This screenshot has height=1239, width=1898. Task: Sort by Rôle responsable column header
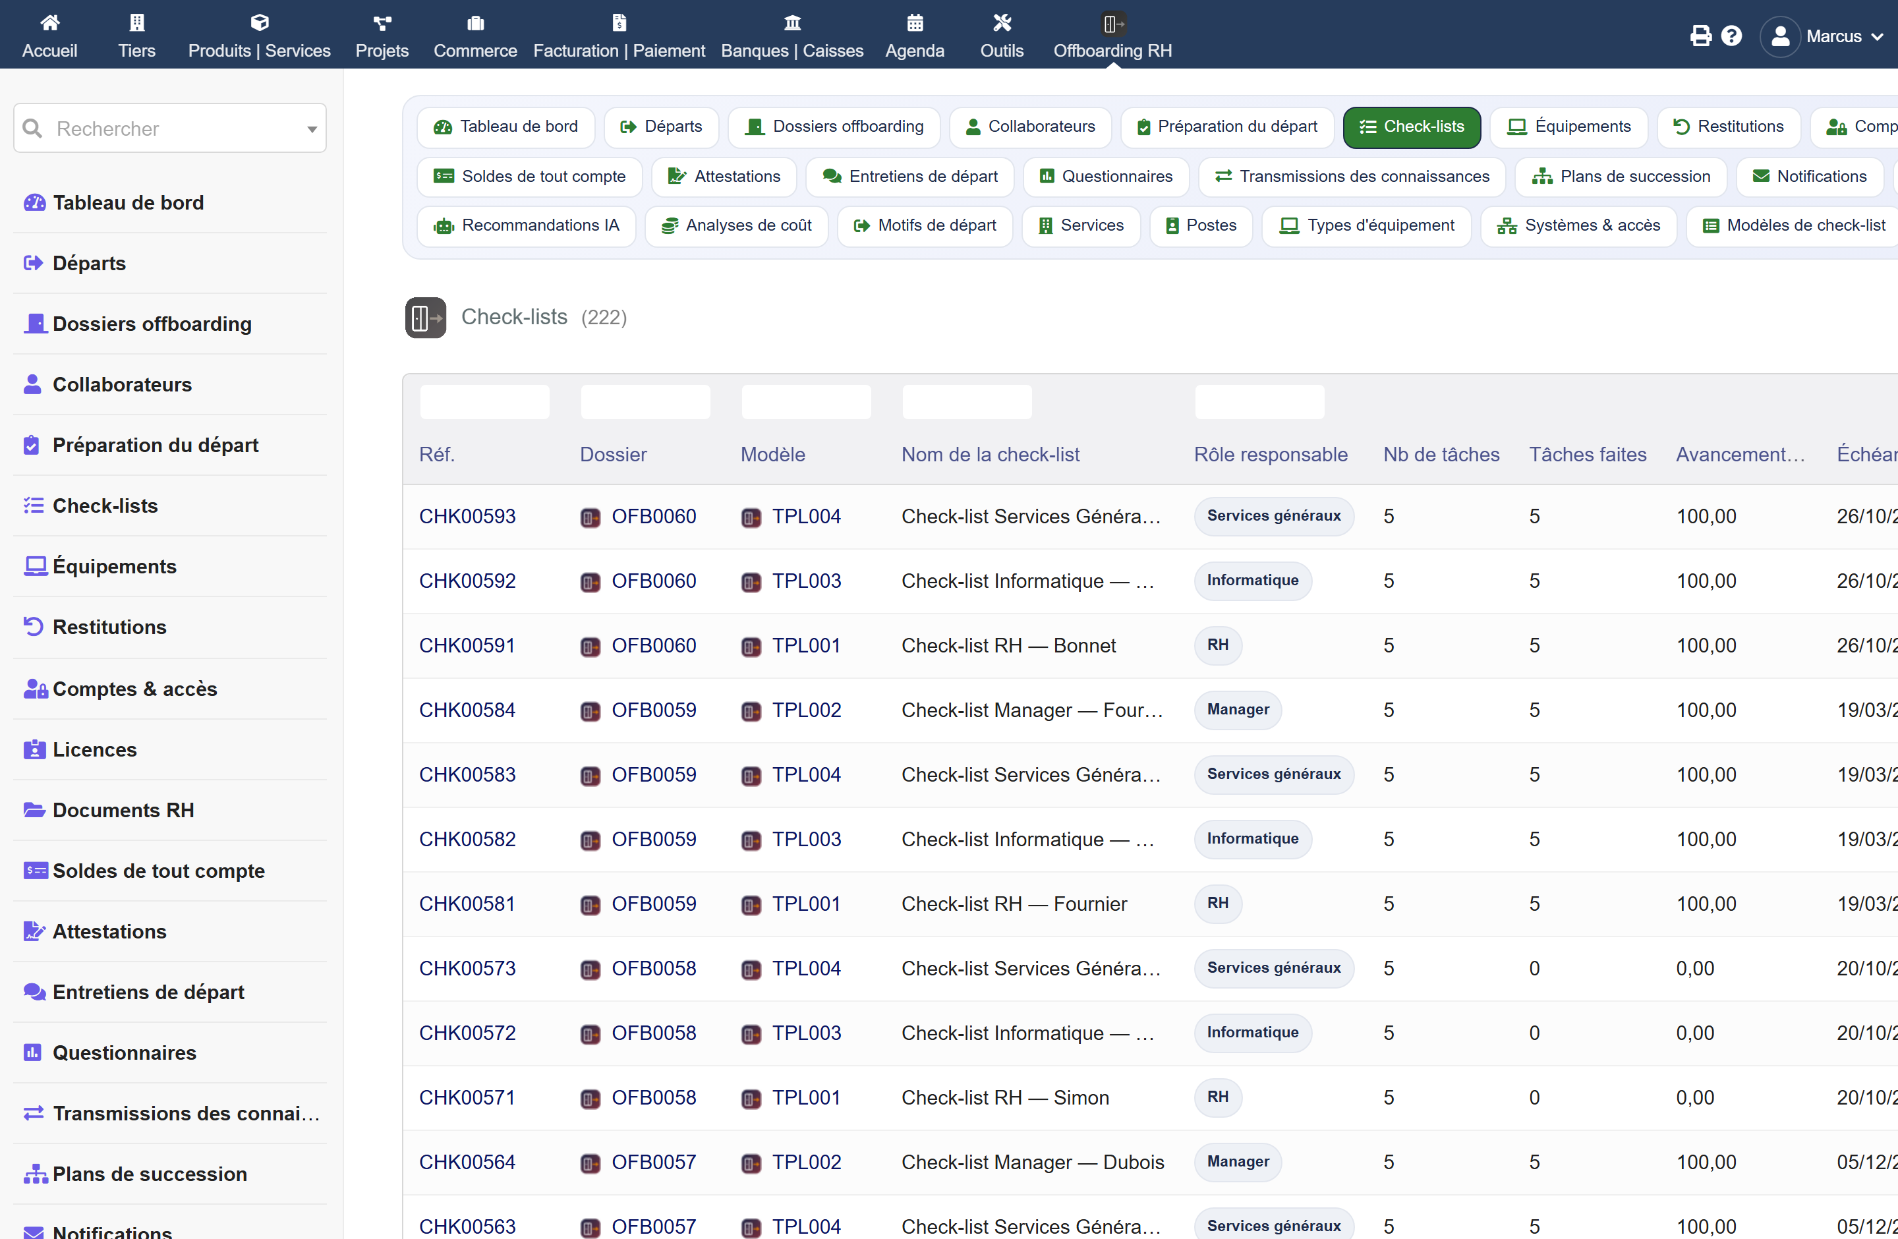(x=1271, y=455)
